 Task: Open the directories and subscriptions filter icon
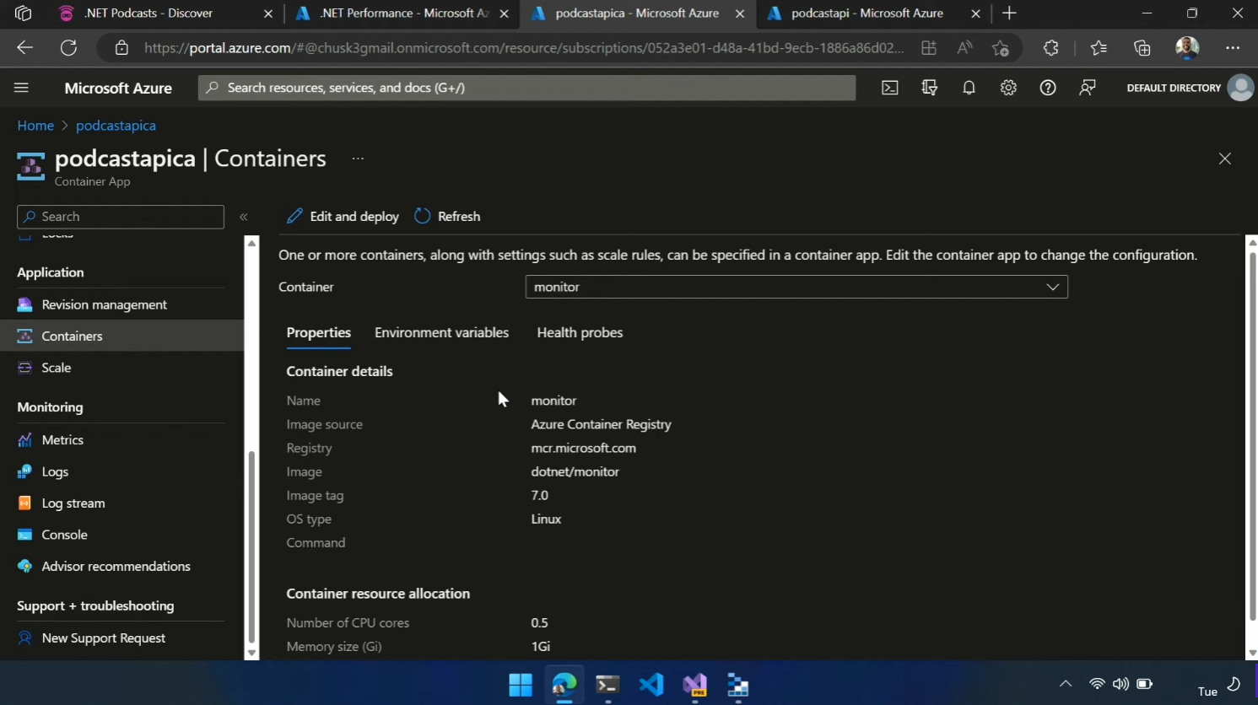coord(929,88)
